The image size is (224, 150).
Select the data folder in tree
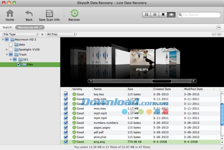pos(22,45)
